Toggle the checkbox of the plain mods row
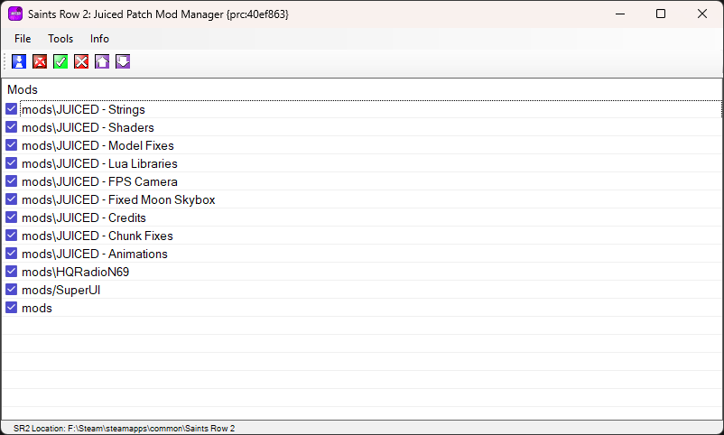The image size is (724, 435). click(12, 307)
